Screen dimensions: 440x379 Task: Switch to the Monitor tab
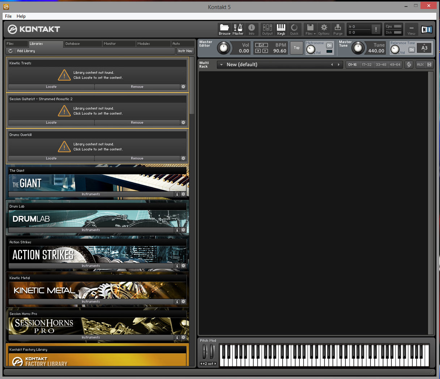(x=119, y=44)
